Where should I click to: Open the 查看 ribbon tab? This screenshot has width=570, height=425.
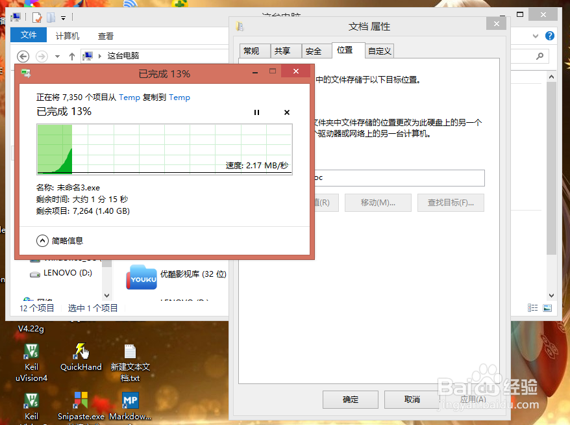[106, 36]
